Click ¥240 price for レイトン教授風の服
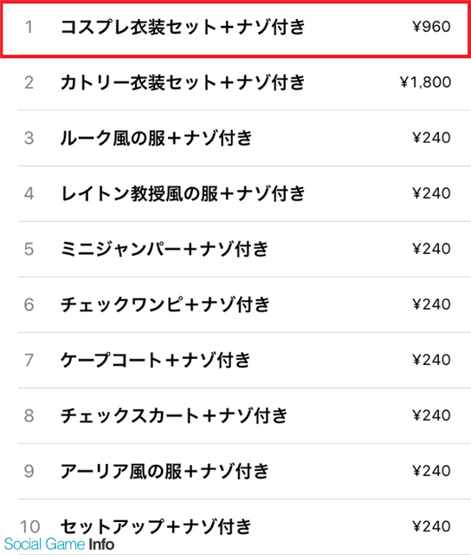 pyautogui.click(x=431, y=193)
